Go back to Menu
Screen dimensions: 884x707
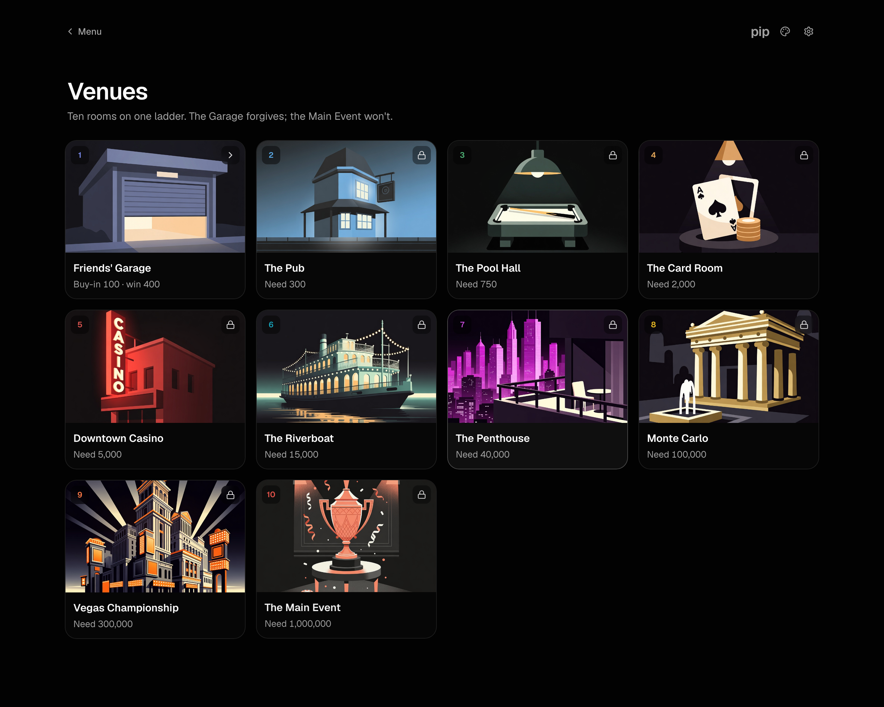(x=84, y=31)
